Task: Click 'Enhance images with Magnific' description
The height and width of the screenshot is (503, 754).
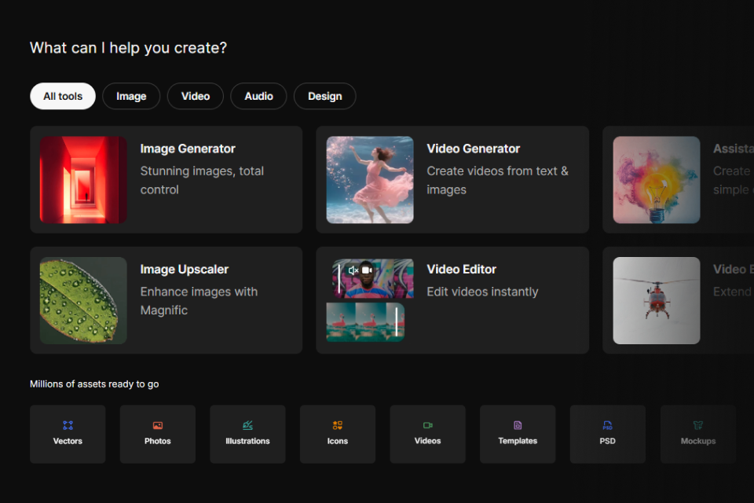Action: coord(199,301)
